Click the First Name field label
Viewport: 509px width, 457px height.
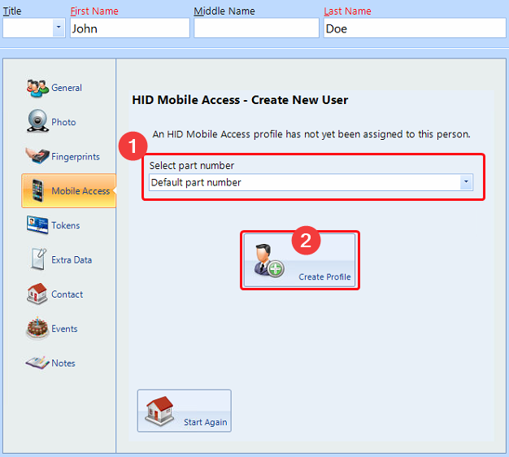[94, 11]
